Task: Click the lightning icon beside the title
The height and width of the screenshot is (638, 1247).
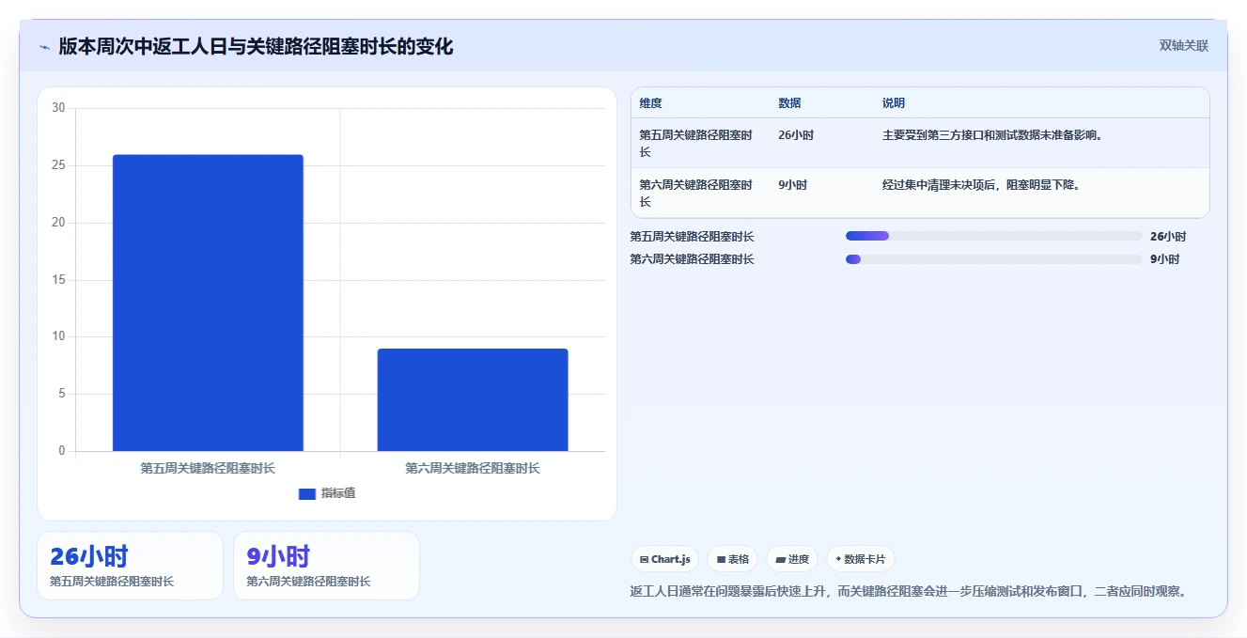Action: tap(45, 47)
